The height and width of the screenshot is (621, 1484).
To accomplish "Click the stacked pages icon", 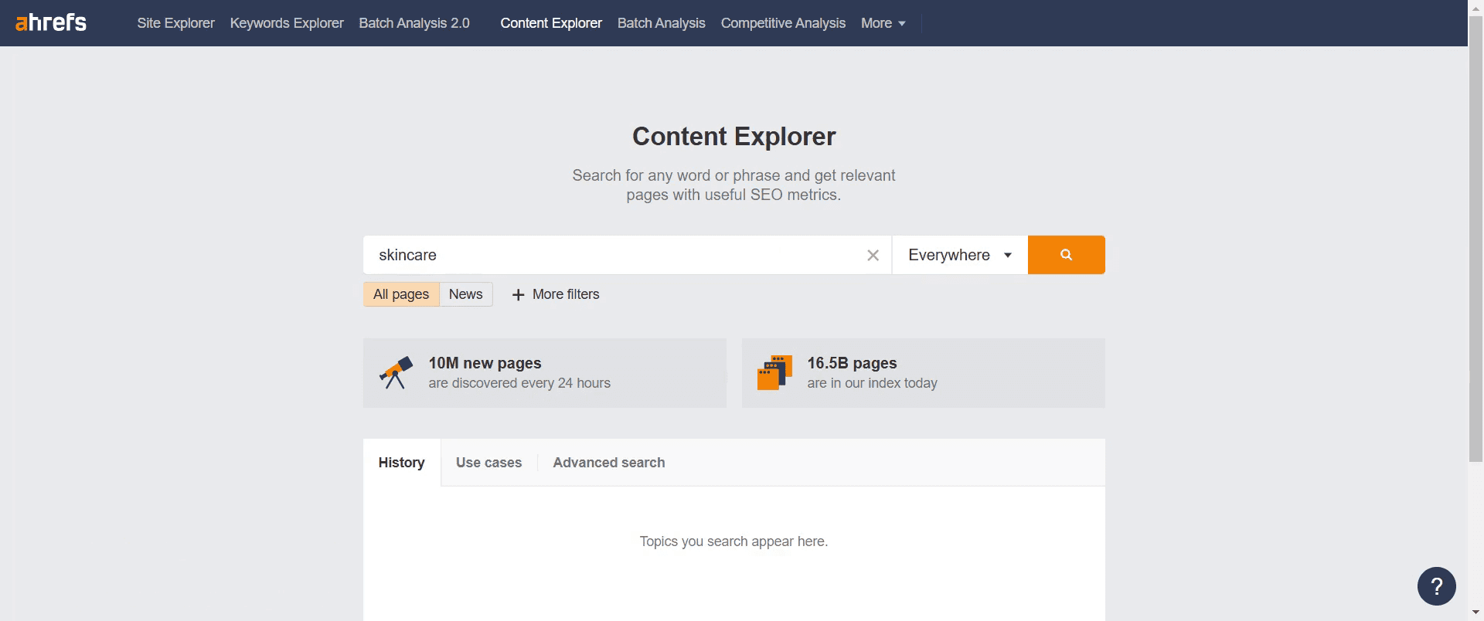I will tap(774, 373).
